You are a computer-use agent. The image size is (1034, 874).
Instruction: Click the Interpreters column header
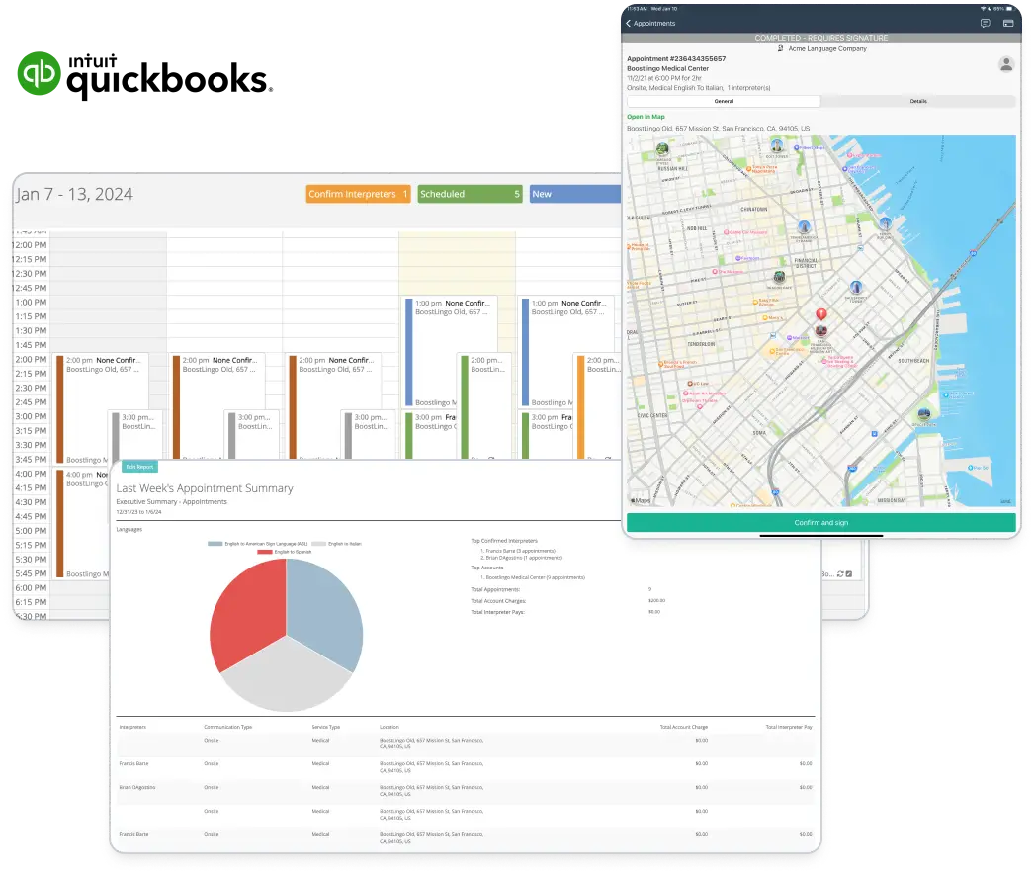point(132,727)
